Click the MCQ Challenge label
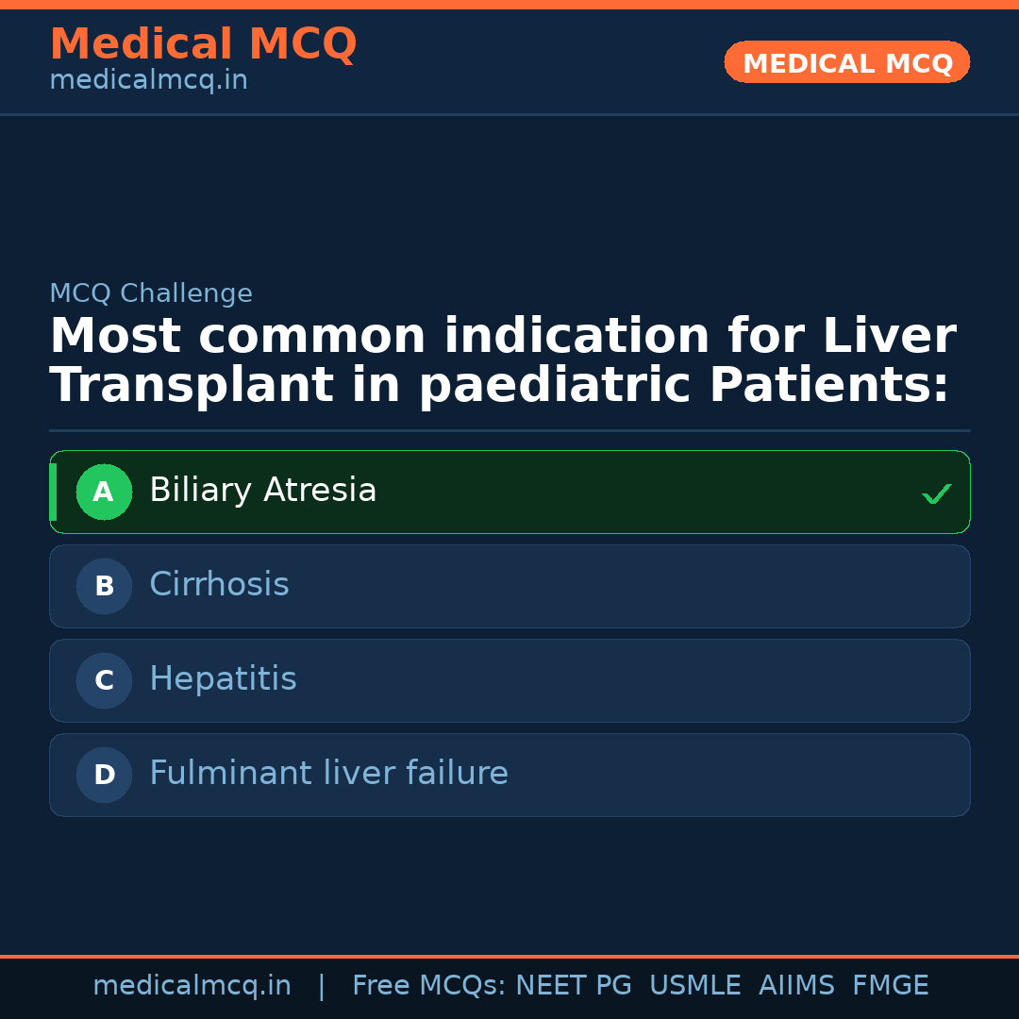The image size is (1019, 1019). click(151, 293)
